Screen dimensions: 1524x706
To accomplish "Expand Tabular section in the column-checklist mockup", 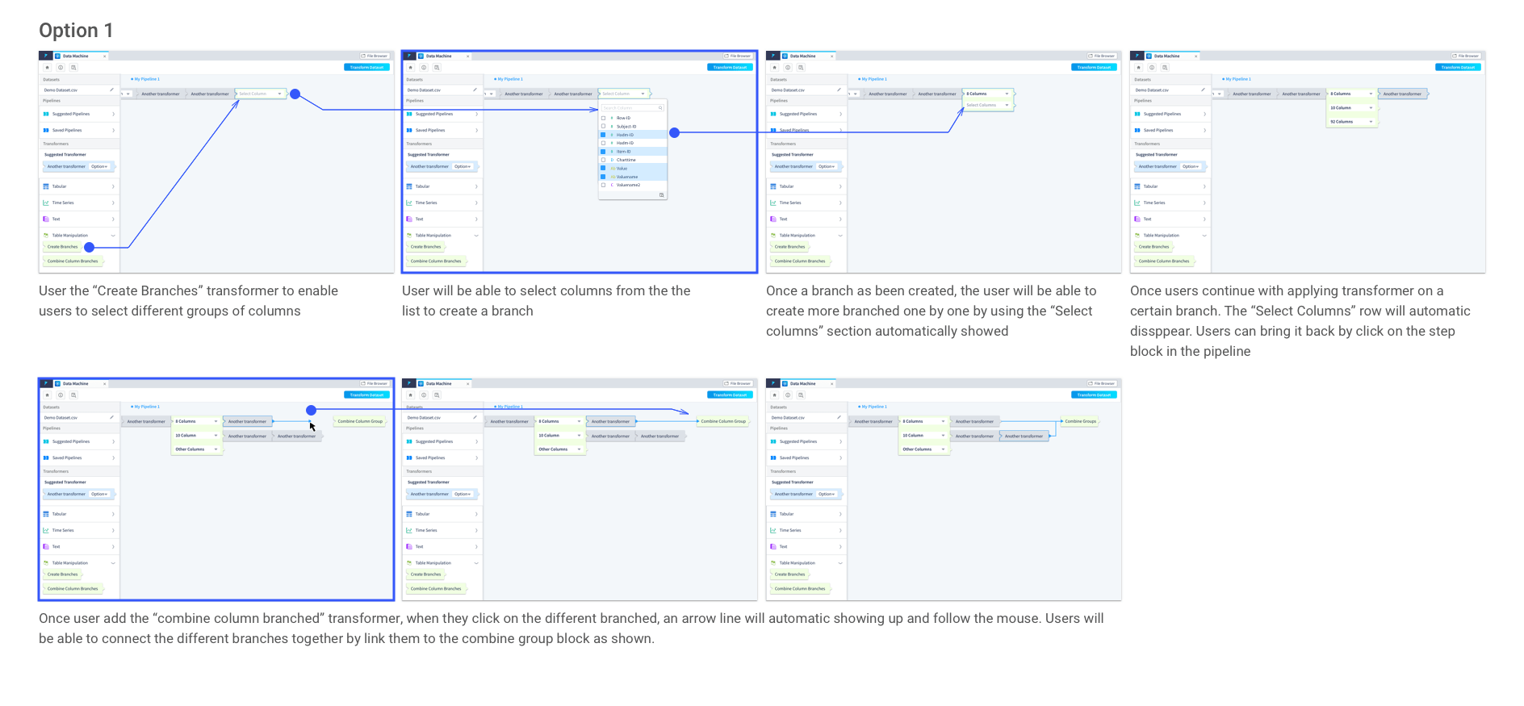I will pyautogui.click(x=443, y=186).
